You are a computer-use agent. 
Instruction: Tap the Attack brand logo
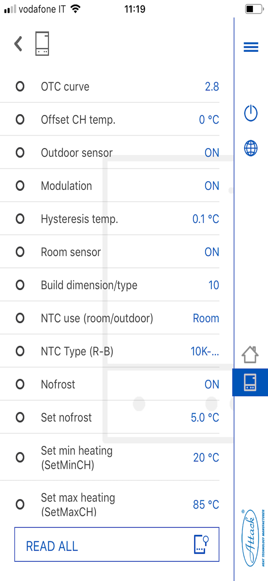pyautogui.click(x=251, y=538)
